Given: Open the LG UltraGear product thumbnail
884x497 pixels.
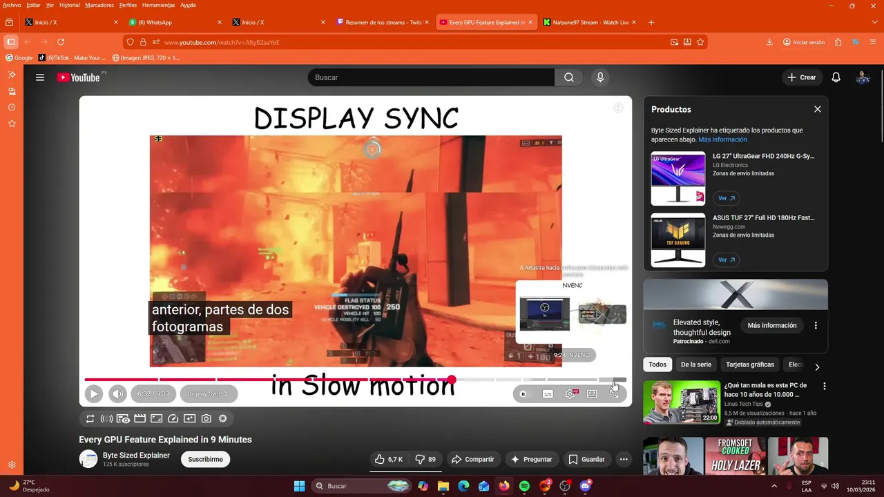Looking at the screenshot, I should 678,178.
